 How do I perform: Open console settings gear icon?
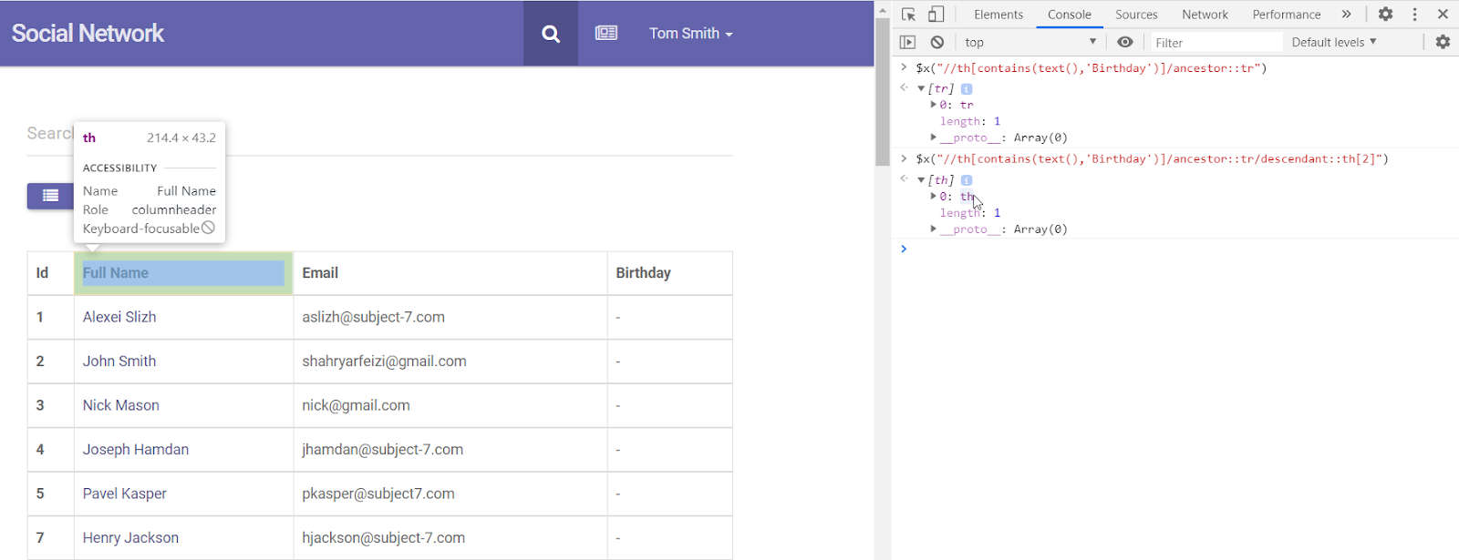1443,42
